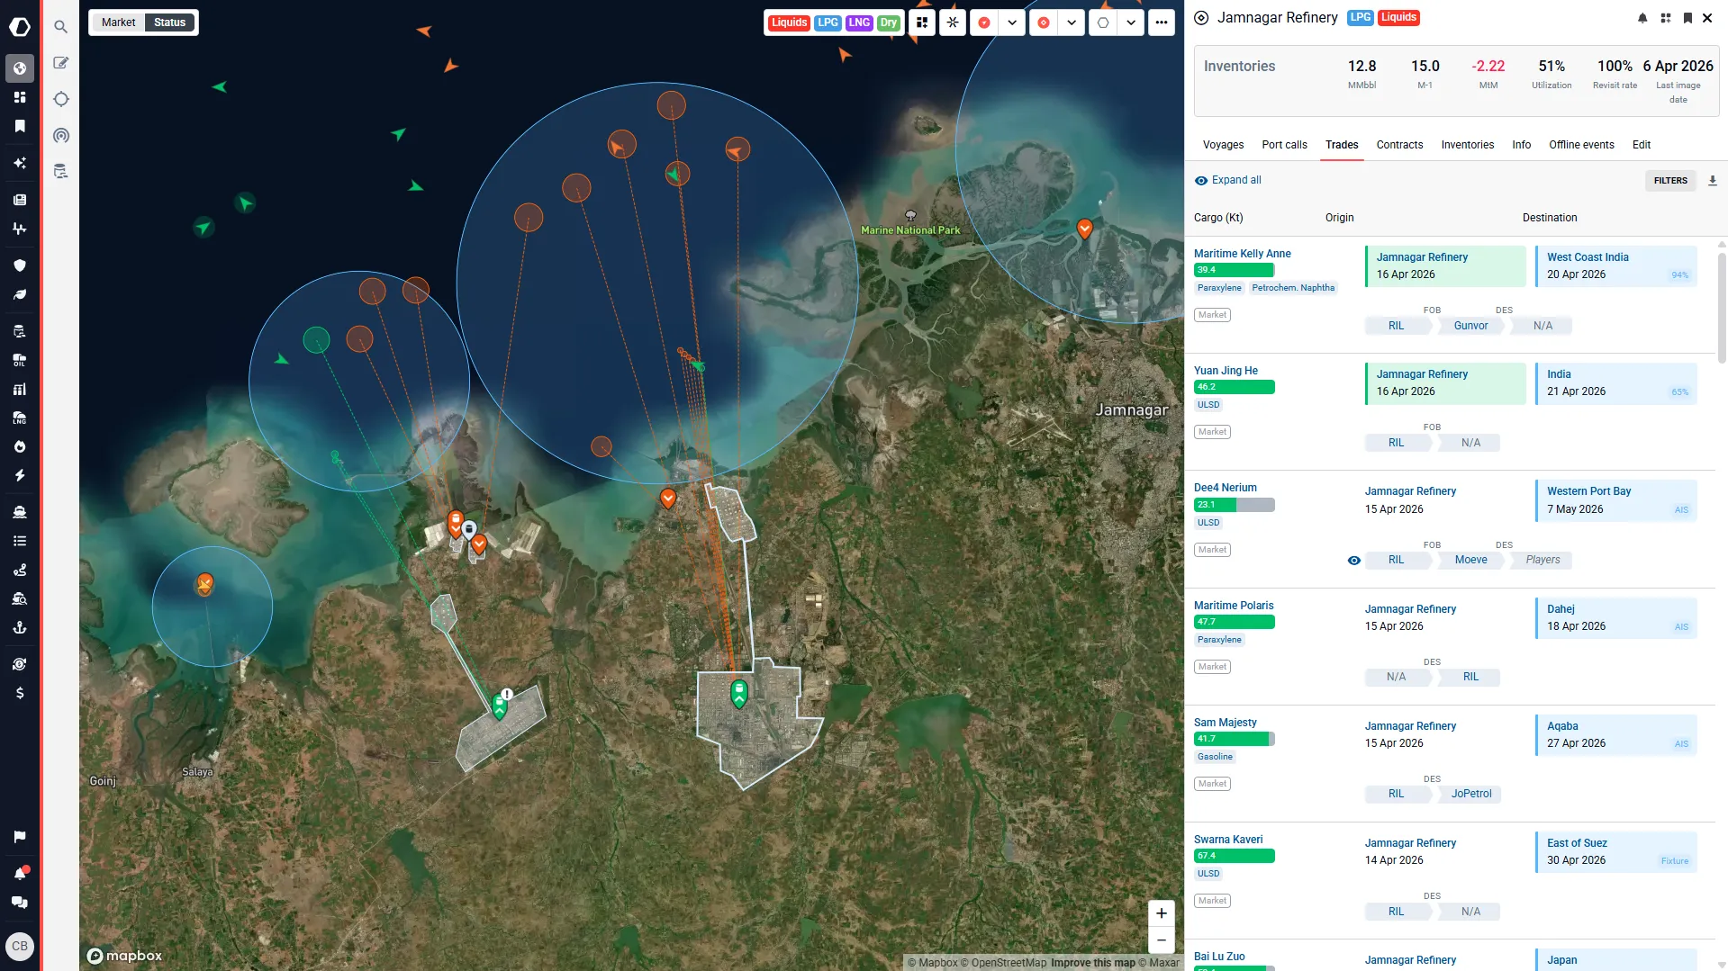This screenshot has width=1728, height=971.
Task: Toggle the Dry commodity filter in the map toolbar
Action: pos(889,22)
